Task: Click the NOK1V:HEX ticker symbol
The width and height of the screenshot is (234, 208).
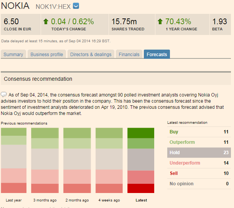Action: pyautogui.click(x=53, y=7)
